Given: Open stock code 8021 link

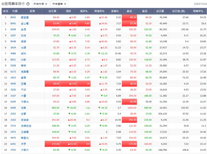Looking at the screenshot, I should pos(13,60).
